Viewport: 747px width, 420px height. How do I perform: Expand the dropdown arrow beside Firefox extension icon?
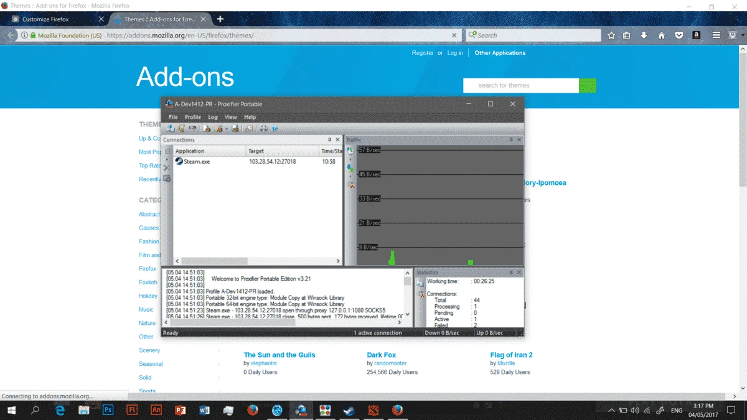tap(743, 35)
